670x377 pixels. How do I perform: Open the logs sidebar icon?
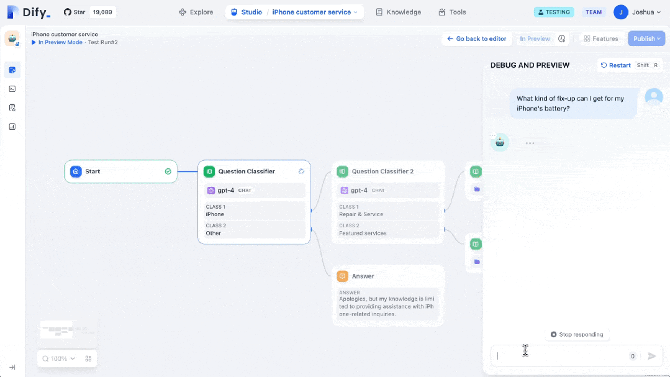tap(12, 107)
